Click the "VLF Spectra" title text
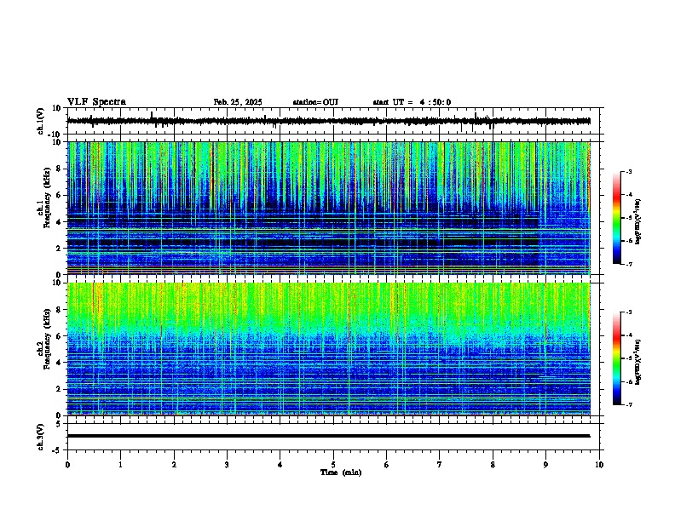The width and height of the screenshot is (675, 521). (x=96, y=102)
